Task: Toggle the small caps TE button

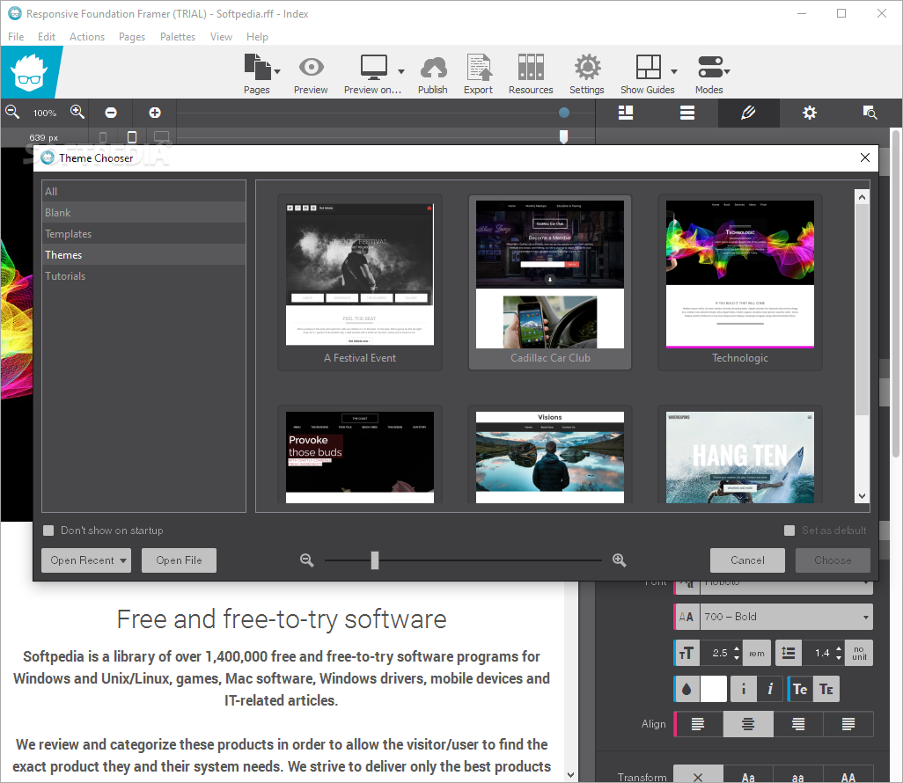Action: click(x=826, y=689)
